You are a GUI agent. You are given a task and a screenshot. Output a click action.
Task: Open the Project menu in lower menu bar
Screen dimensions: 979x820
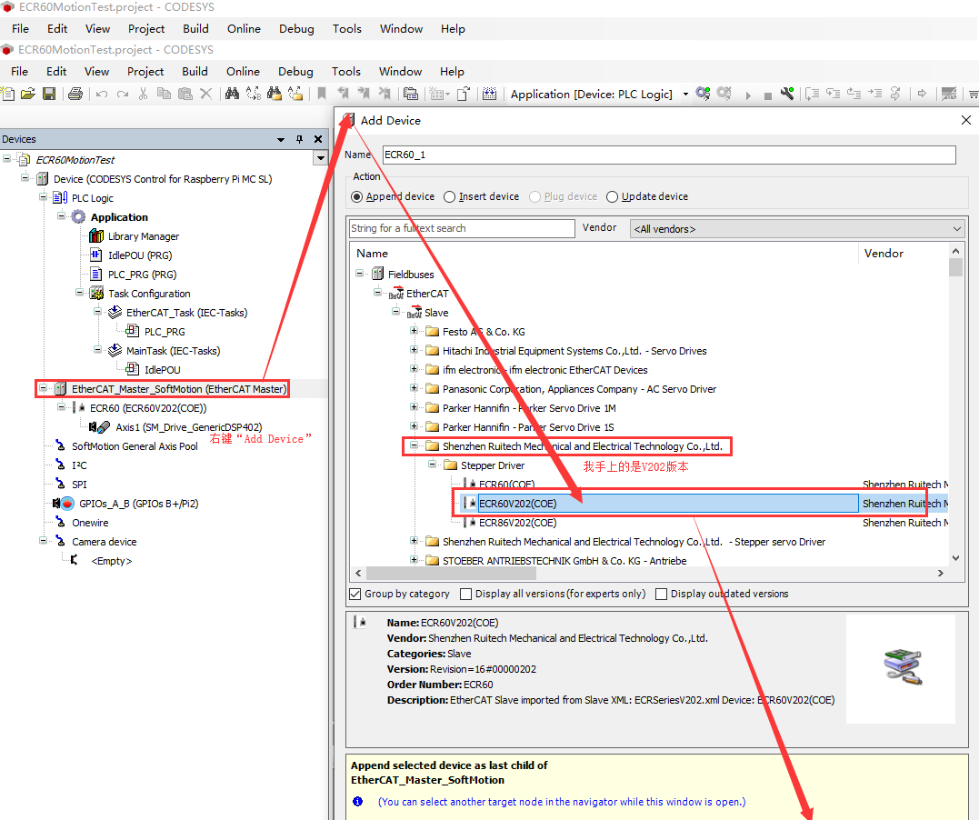coord(145,71)
